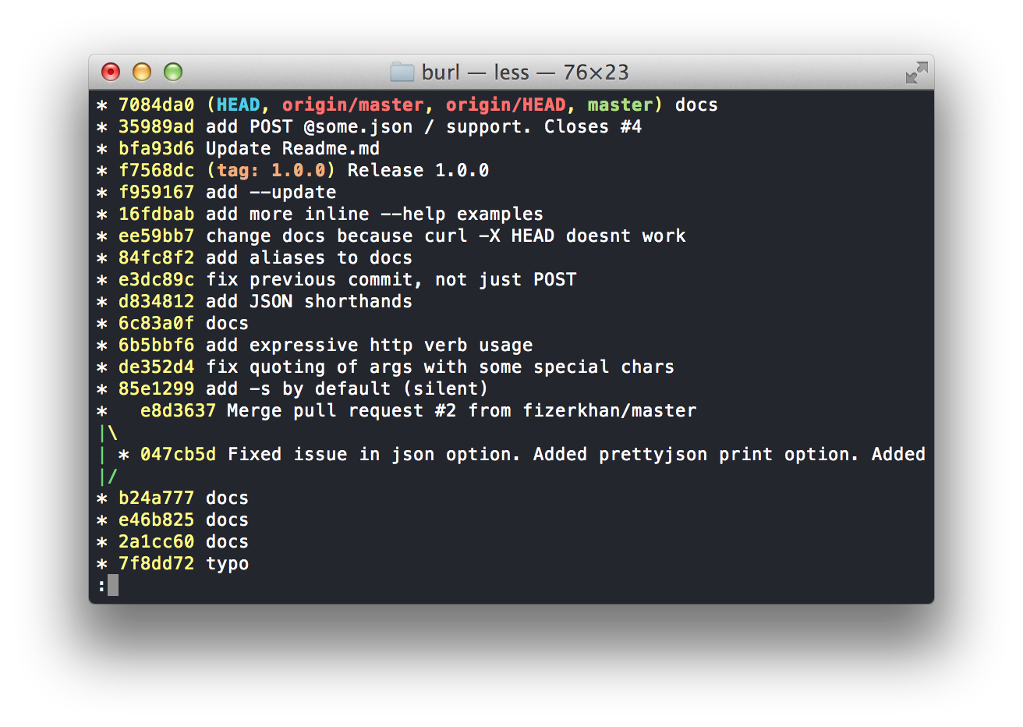Click the green zoom window button

(173, 73)
